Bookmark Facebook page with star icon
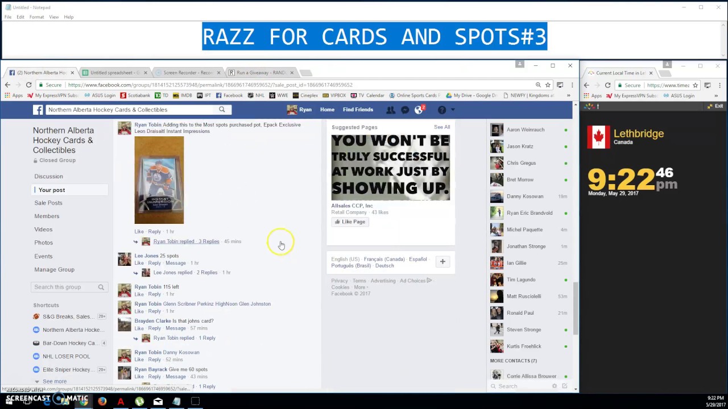Viewport: 728px width, 409px height. click(548, 85)
